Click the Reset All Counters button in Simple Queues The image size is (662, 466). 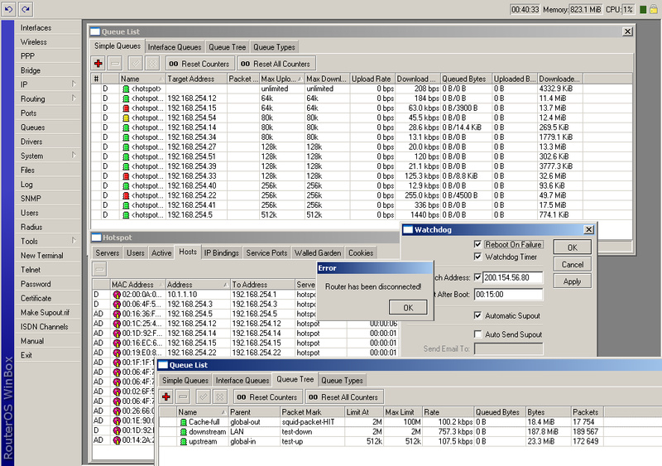click(x=276, y=64)
